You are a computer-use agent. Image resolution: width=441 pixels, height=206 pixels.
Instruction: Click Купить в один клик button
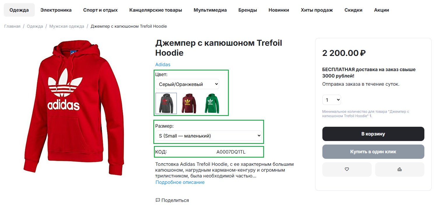point(373,152)
